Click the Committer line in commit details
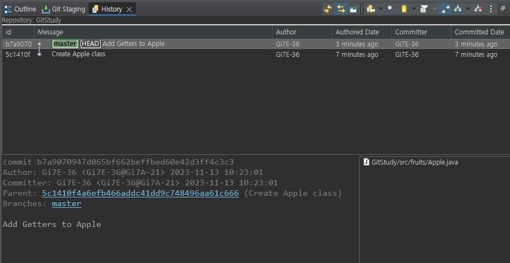This screenshot has width=510, height=263. [x=140, y=183]
